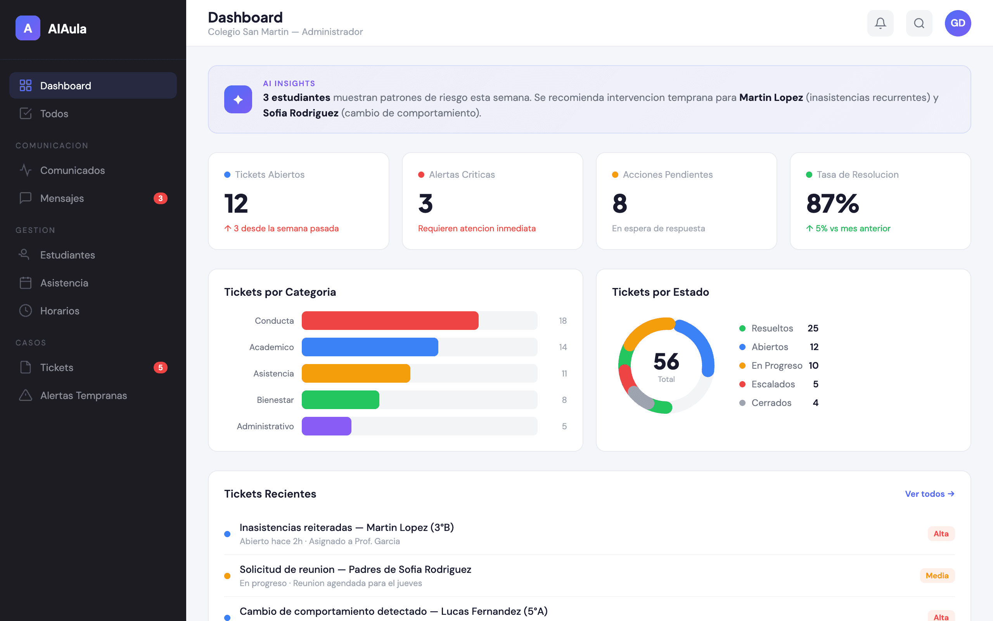This screenshot has height=621, width=993.
Task: Select Dashboard in the sidebar
Action: click(66, 85)
